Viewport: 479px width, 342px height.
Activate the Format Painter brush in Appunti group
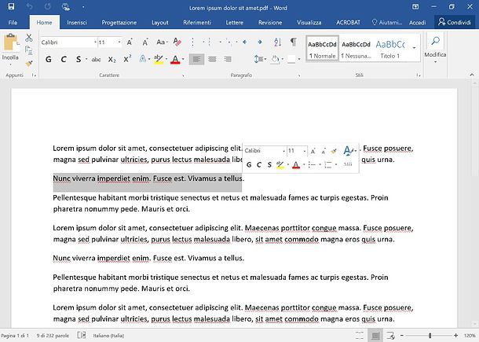[x=29, y=64]
